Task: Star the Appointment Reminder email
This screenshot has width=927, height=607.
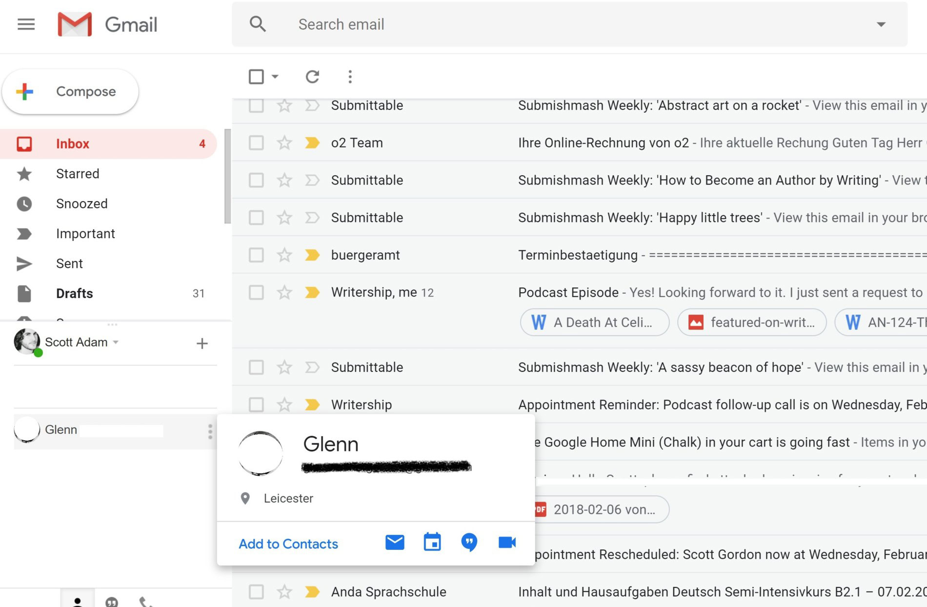Action: (x=284, y=405)
